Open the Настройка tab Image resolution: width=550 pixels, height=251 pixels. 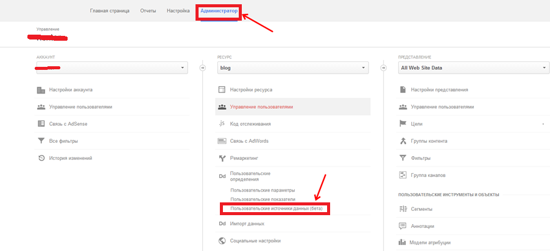(178, 11)
